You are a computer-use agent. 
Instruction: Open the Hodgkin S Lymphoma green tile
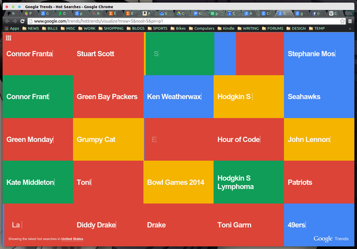pyautogui.click(x=249, y=182)
